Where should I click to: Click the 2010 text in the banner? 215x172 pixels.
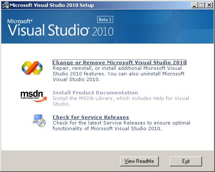pos(103,31)
